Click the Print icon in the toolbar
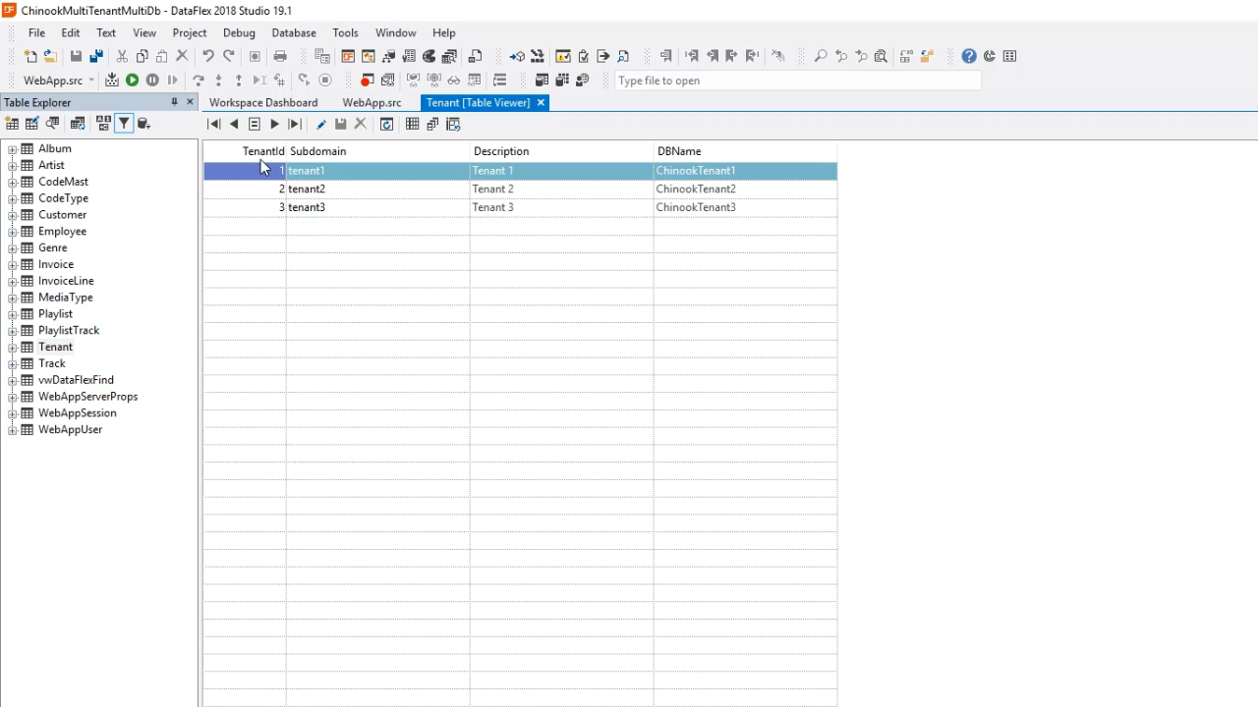Screen dimensions: 1258x707 (x=280, y=57)
